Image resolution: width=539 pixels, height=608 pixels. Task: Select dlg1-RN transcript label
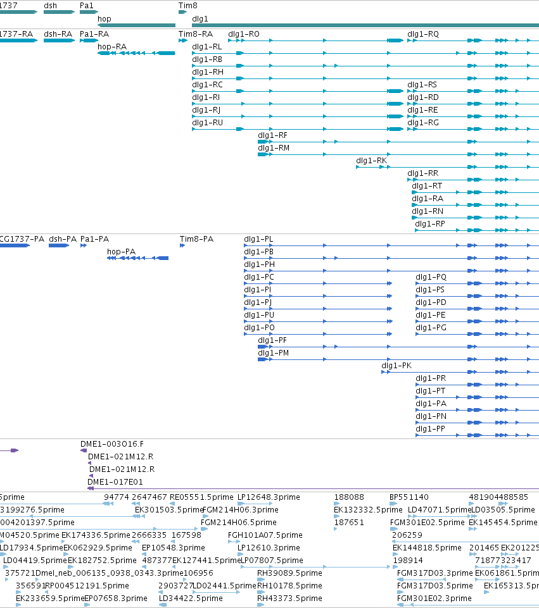point(428,211)
